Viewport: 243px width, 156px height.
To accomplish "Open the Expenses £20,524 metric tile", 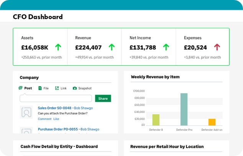I will (202, 47).
